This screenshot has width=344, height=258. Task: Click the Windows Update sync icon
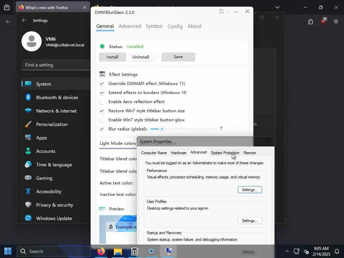click(x=28, y=218)
